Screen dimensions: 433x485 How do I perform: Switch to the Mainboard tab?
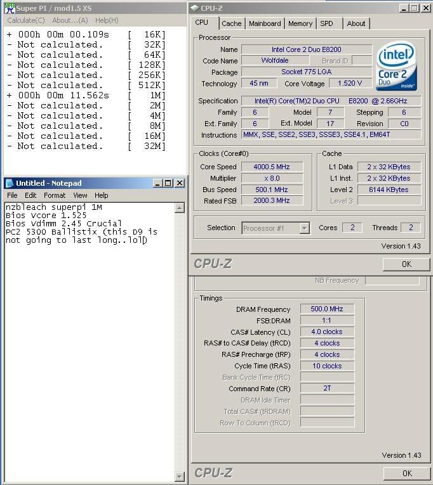tap(265, 23)
